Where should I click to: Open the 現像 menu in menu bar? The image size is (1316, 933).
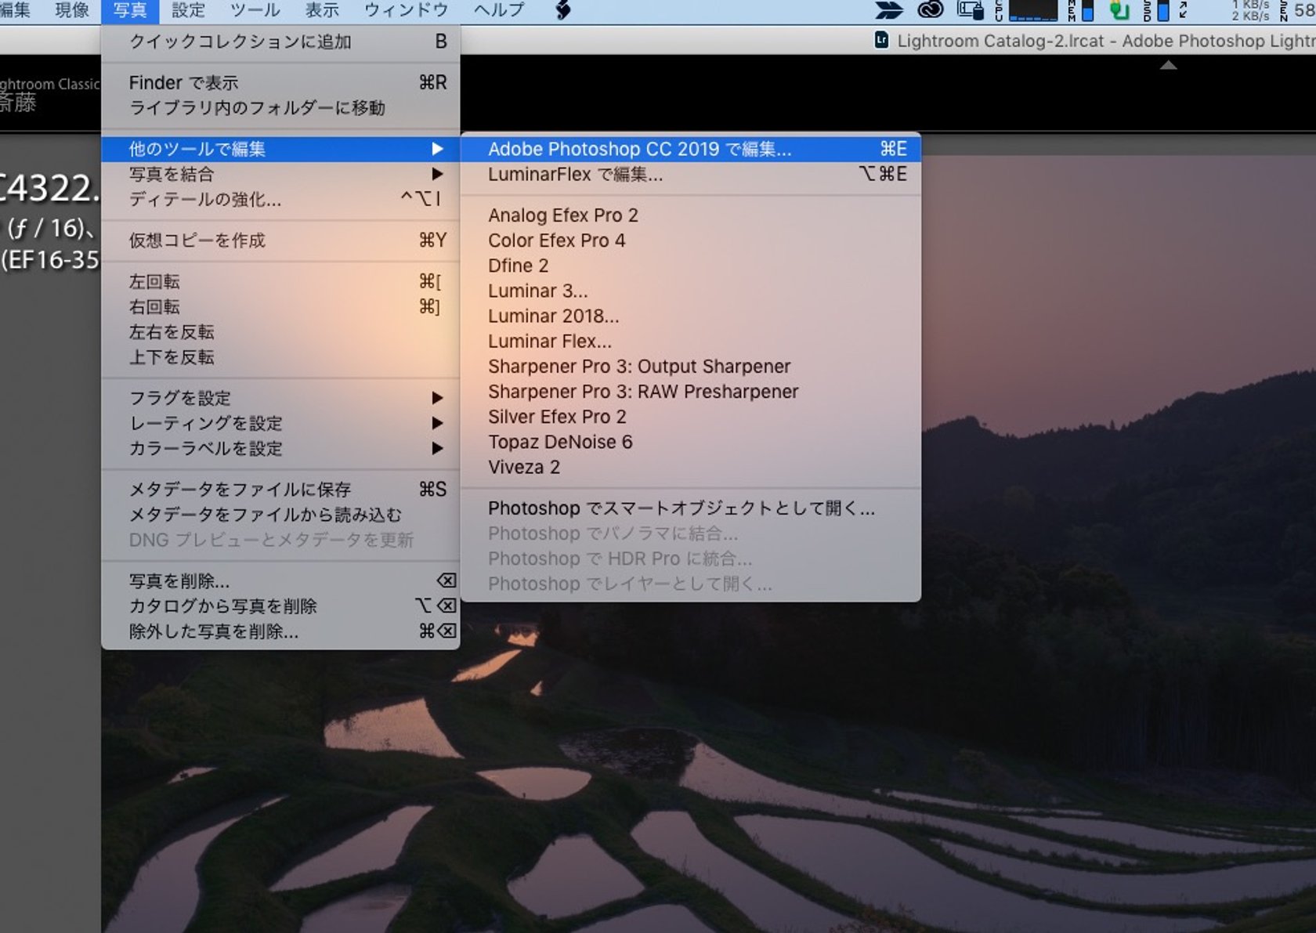click(72, 11)
